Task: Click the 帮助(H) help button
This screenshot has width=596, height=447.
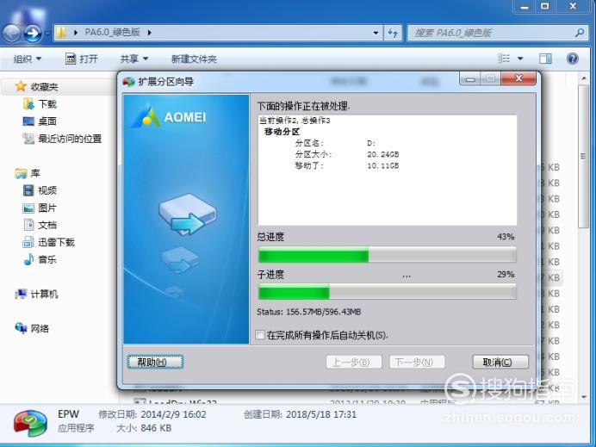Action: 155,363
